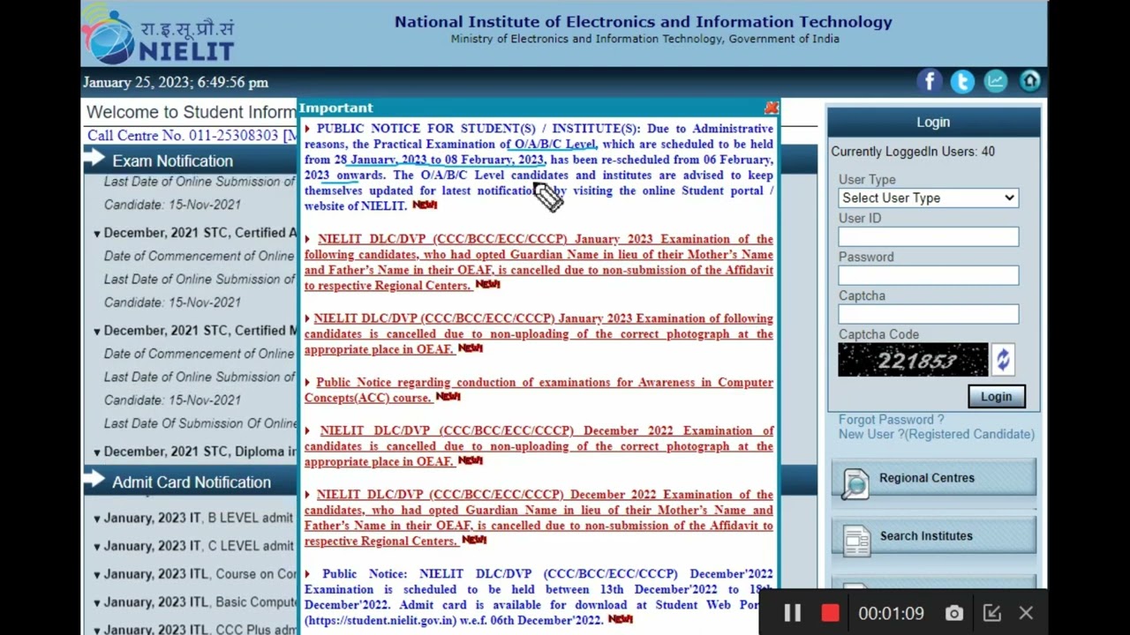This screenshot has height=635, width=1130.
Task: Click the Important popup title
Action: coord(335,108)
